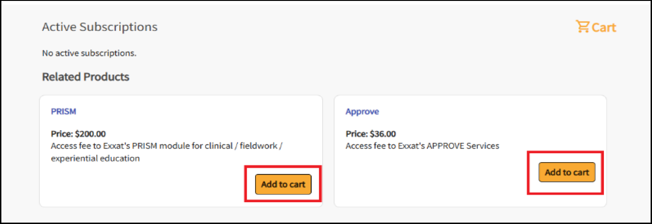The height and width of the screenshot is (224, 652).
Task: Add PRISM to the cart
Action: (283, 184)
